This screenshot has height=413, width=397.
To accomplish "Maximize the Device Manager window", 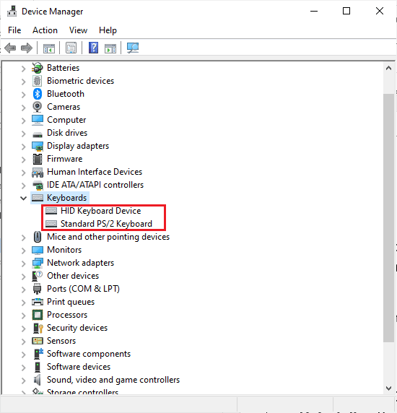I will point(346,11).
